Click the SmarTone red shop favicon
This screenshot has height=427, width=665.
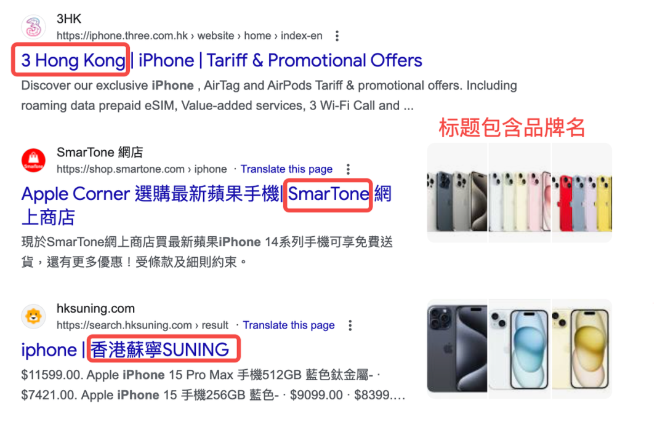33,161
